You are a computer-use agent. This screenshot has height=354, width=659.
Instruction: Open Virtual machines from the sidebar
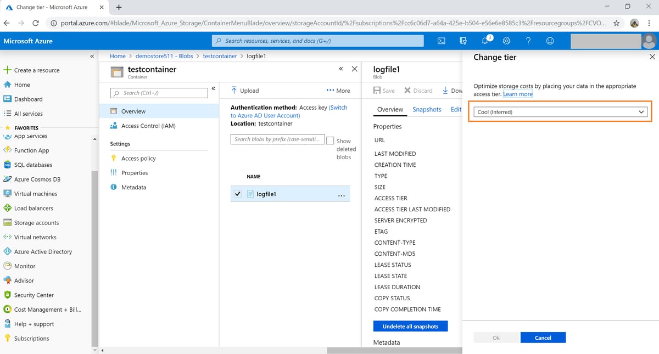[x=35, y=194]
